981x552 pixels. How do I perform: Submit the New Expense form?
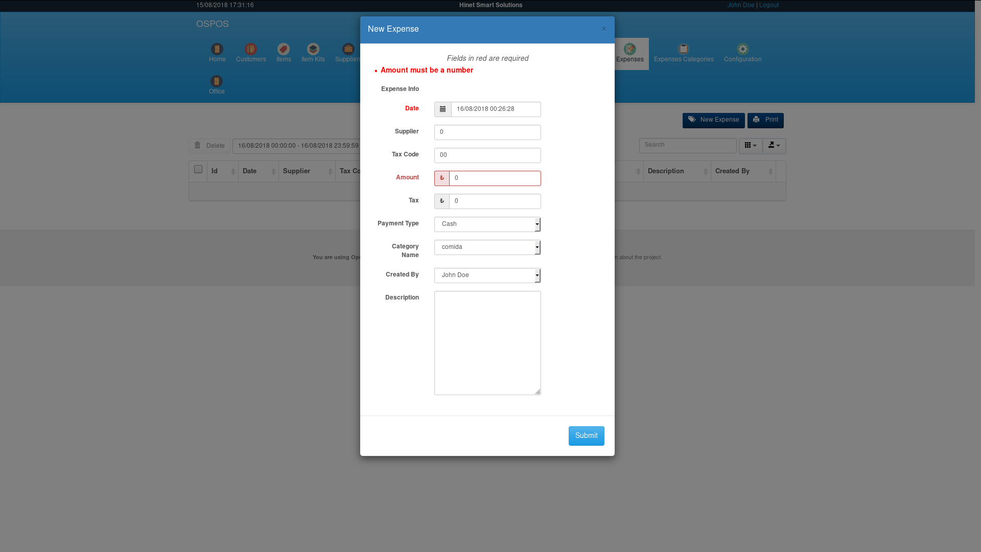(x=586, y=435)
